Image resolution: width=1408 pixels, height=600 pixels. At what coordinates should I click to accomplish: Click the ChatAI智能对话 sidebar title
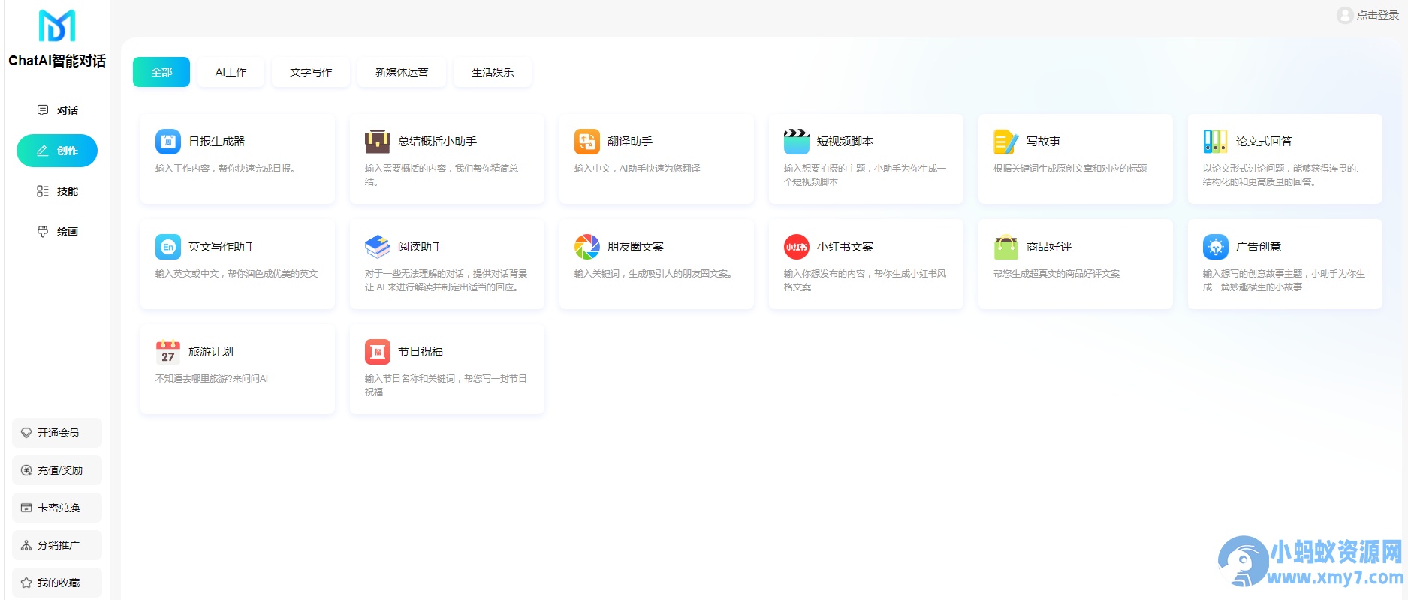point(57,61)
